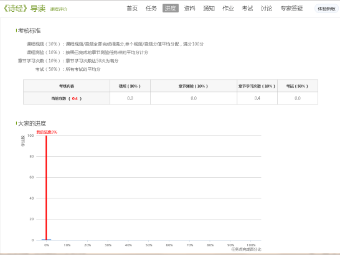Click the 章节学习次数 score cell showing 0.4

257,98
